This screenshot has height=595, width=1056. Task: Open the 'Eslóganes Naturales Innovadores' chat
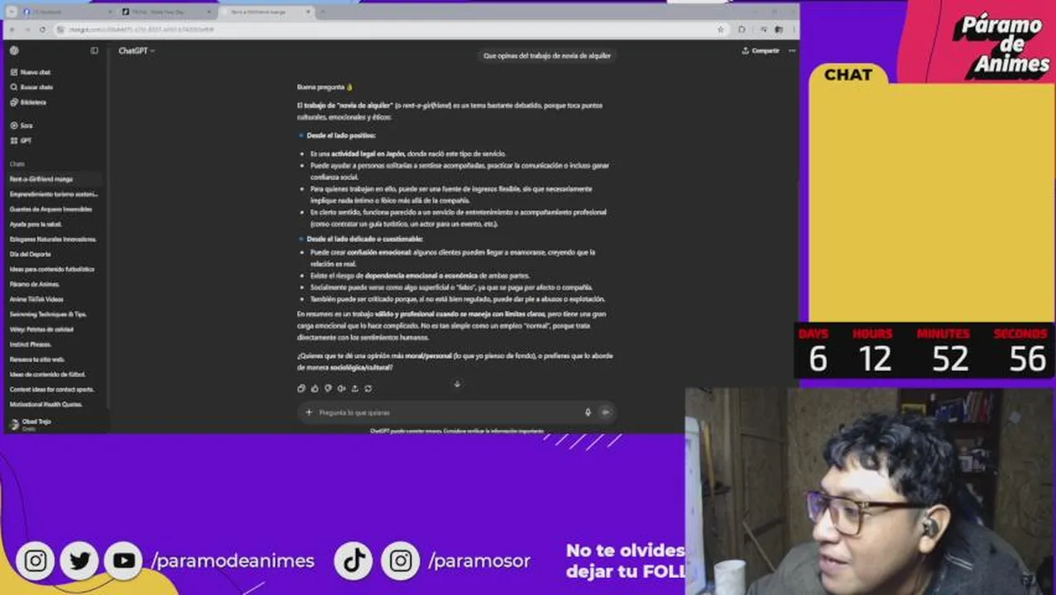[55, 239]
